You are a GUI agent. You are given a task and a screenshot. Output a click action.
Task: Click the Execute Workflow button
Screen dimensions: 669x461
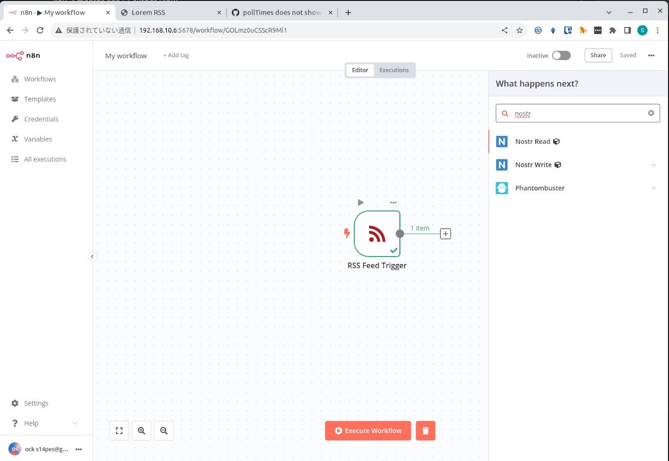click(368, 431)
